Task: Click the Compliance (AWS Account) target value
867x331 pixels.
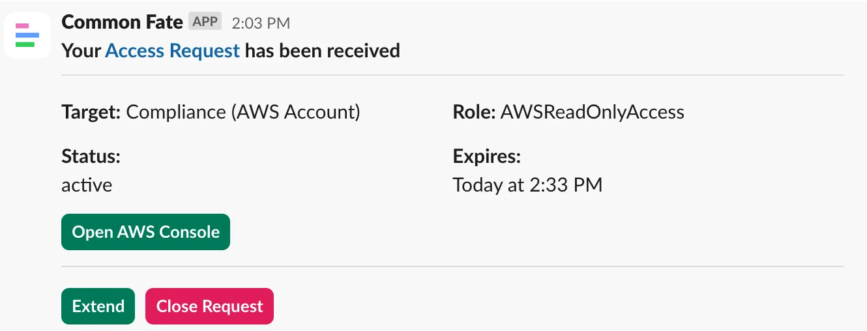Action: 243,112
